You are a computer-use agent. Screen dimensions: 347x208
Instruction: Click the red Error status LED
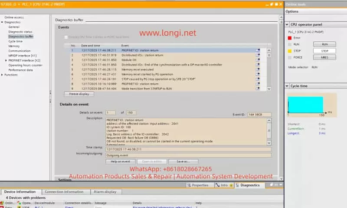(289, 38)
